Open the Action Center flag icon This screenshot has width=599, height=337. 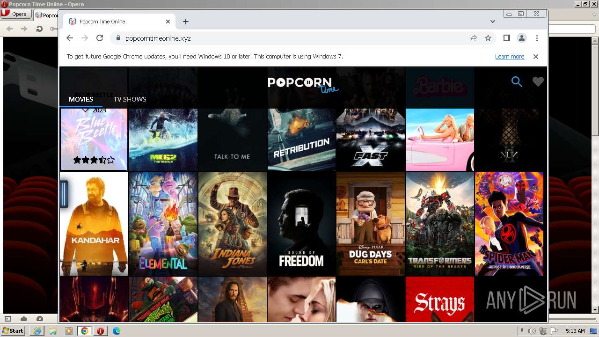[555, 331]
